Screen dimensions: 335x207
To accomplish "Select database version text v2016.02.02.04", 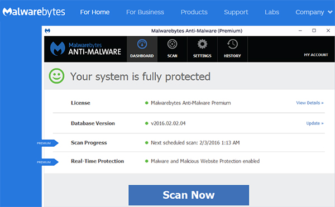I will [168, 123].
